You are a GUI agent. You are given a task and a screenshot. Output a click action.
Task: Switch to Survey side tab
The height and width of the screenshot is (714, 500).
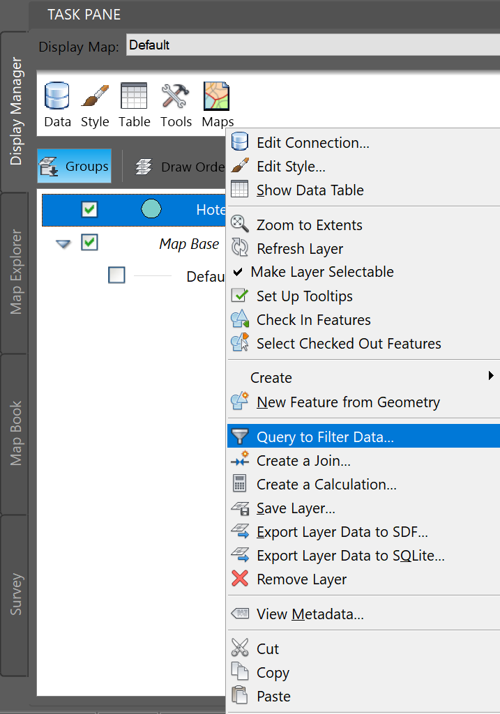(15, 594)
